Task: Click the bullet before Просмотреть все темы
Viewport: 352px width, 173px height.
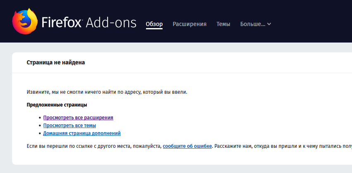Action: tap(40, 126)
